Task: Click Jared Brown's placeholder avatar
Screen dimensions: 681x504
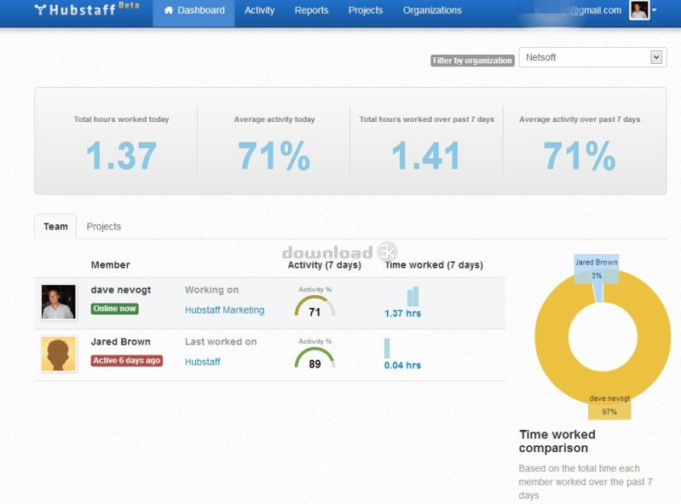Action: click(x=59, y=354)
